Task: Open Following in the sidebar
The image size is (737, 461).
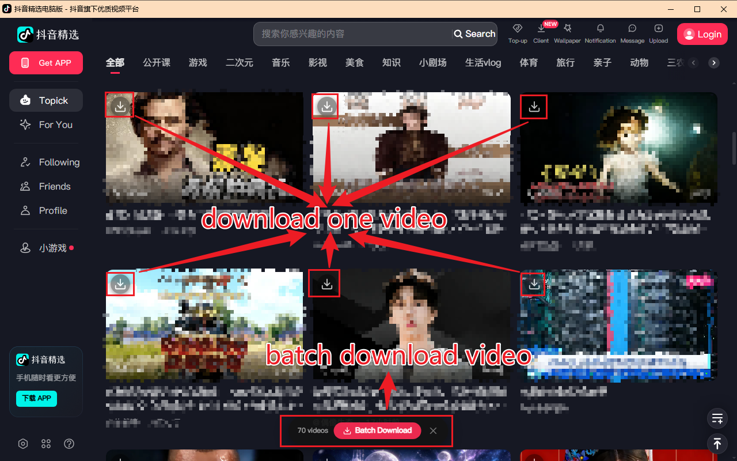Action: point(46,163)
